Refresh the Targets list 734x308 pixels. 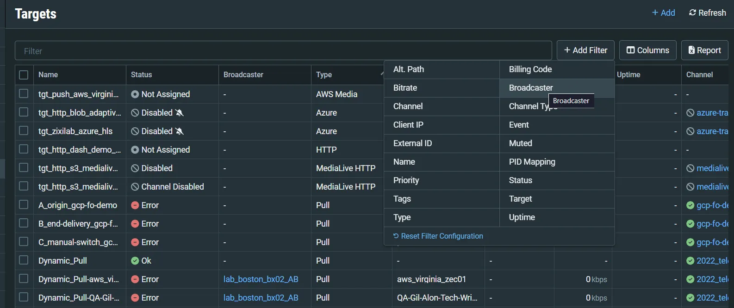tap(707, 13)
